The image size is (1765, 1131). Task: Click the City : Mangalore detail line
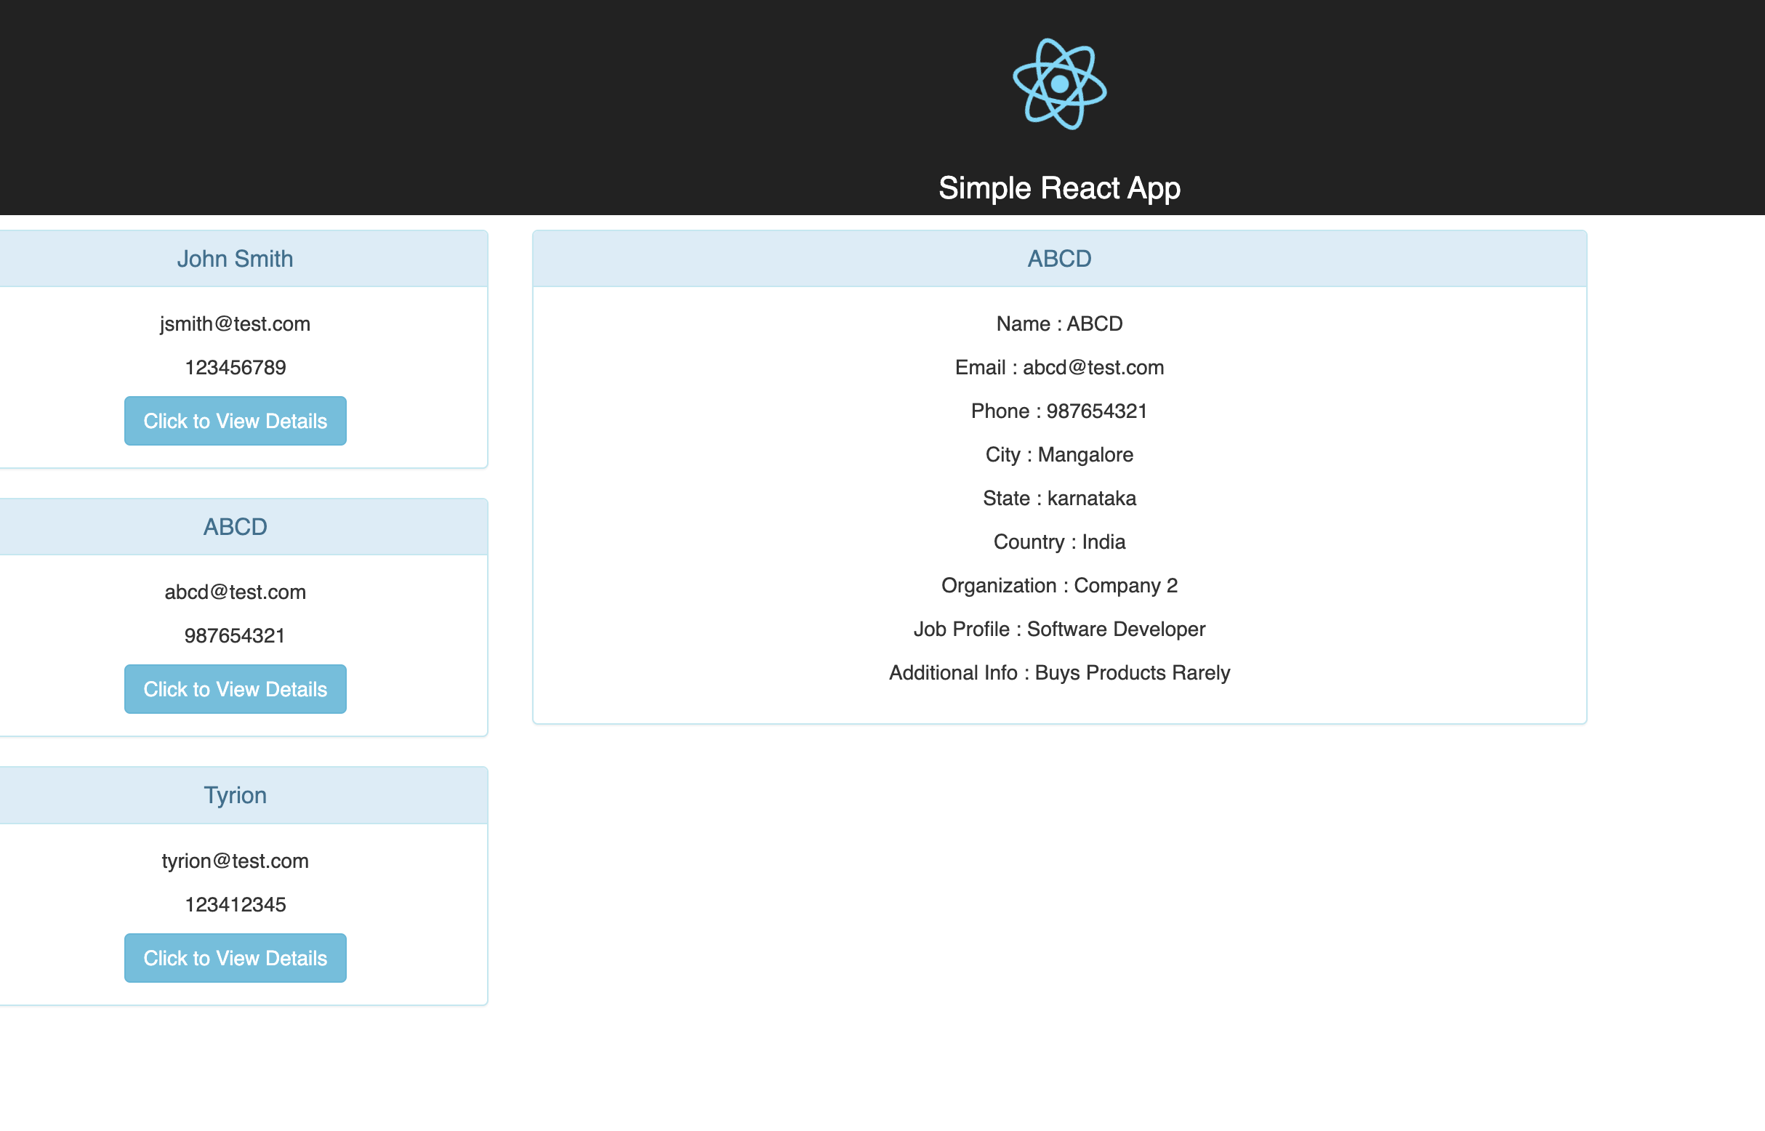(1059, 454)
